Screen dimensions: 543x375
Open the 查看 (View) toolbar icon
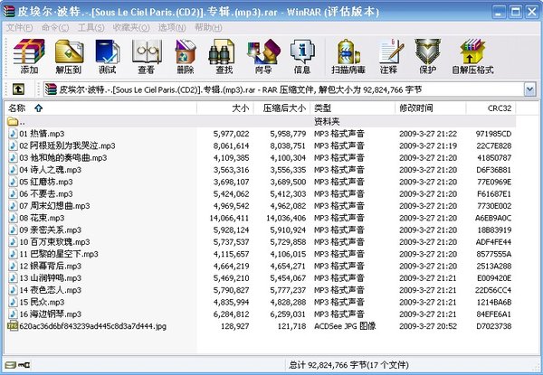(147, 56)
